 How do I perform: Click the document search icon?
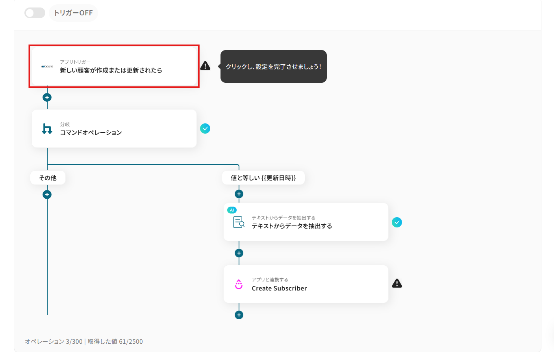point(239,222)
